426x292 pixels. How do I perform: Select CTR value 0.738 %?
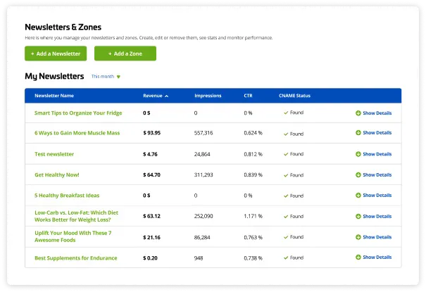click(x=253, y=258)
